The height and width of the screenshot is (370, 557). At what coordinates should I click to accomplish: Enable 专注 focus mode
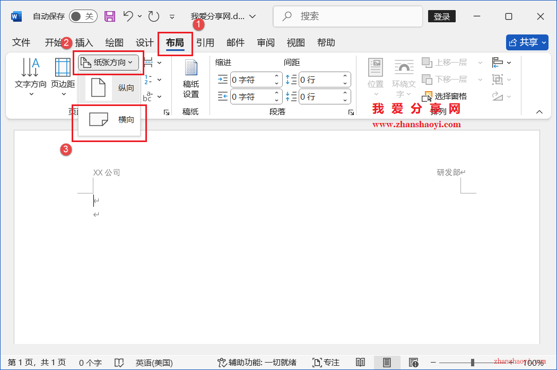click(x=326, y=363)
